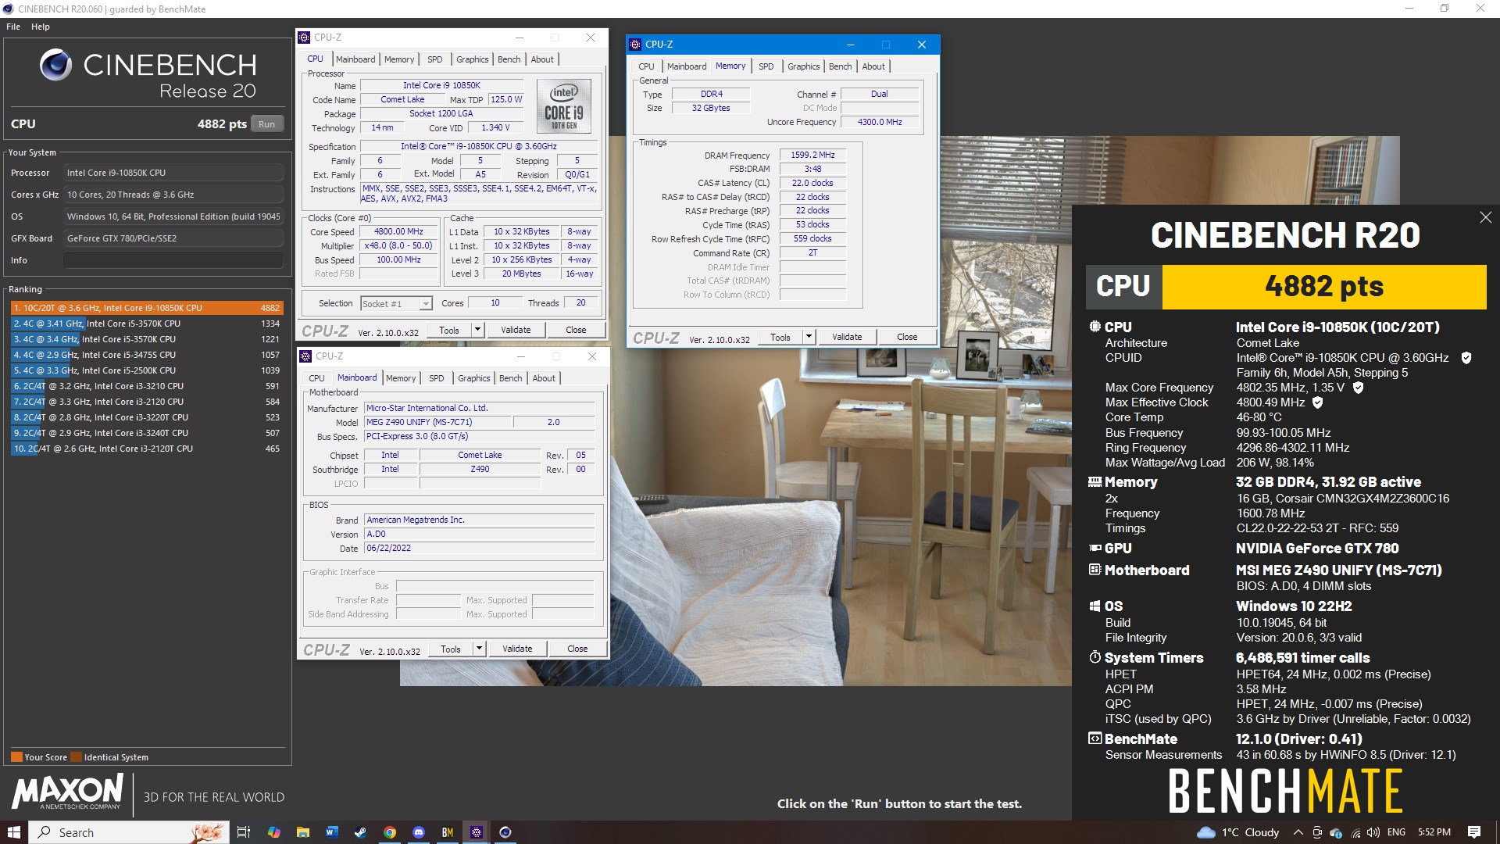The width and height of the screenshot is (1500, 844).
Task: Click Tools button in CPU-Z Memory window
Action: [780, 337]
